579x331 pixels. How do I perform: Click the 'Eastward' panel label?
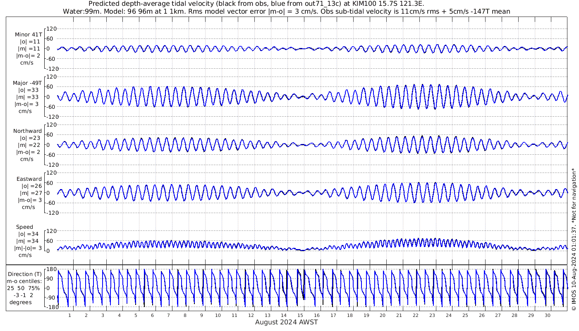click(29, 179)
